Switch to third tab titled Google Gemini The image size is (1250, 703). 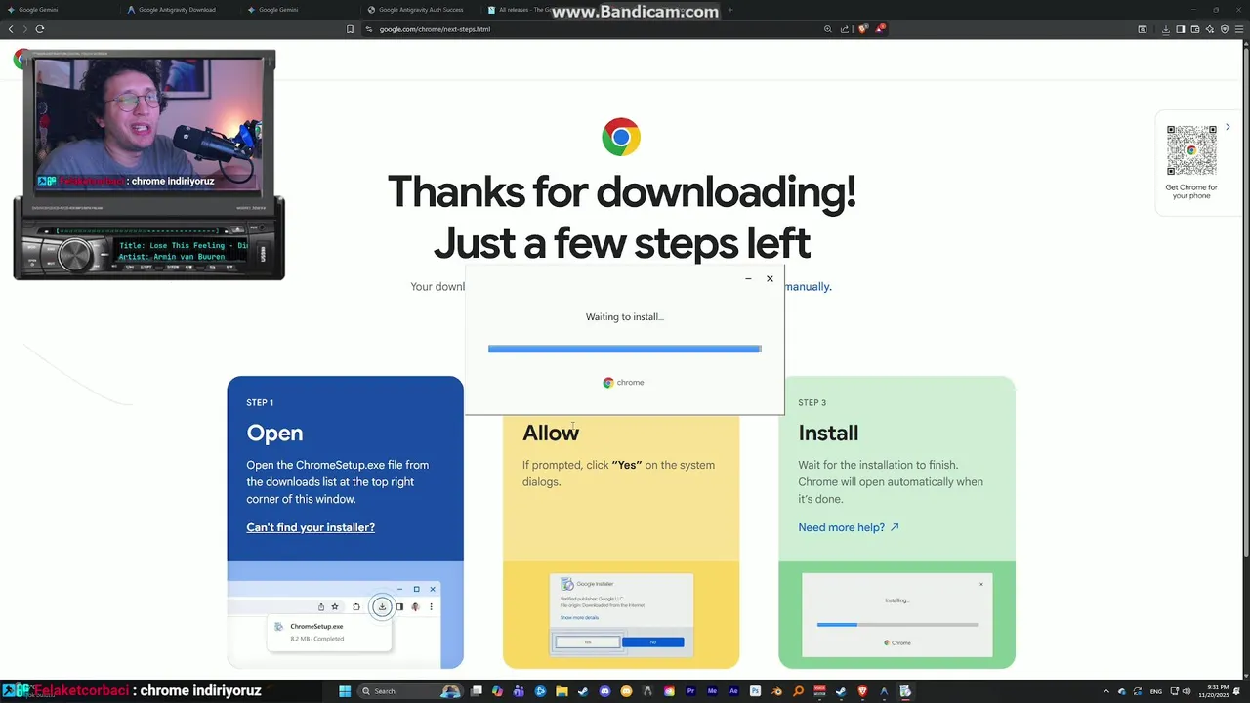click(299, 10)
